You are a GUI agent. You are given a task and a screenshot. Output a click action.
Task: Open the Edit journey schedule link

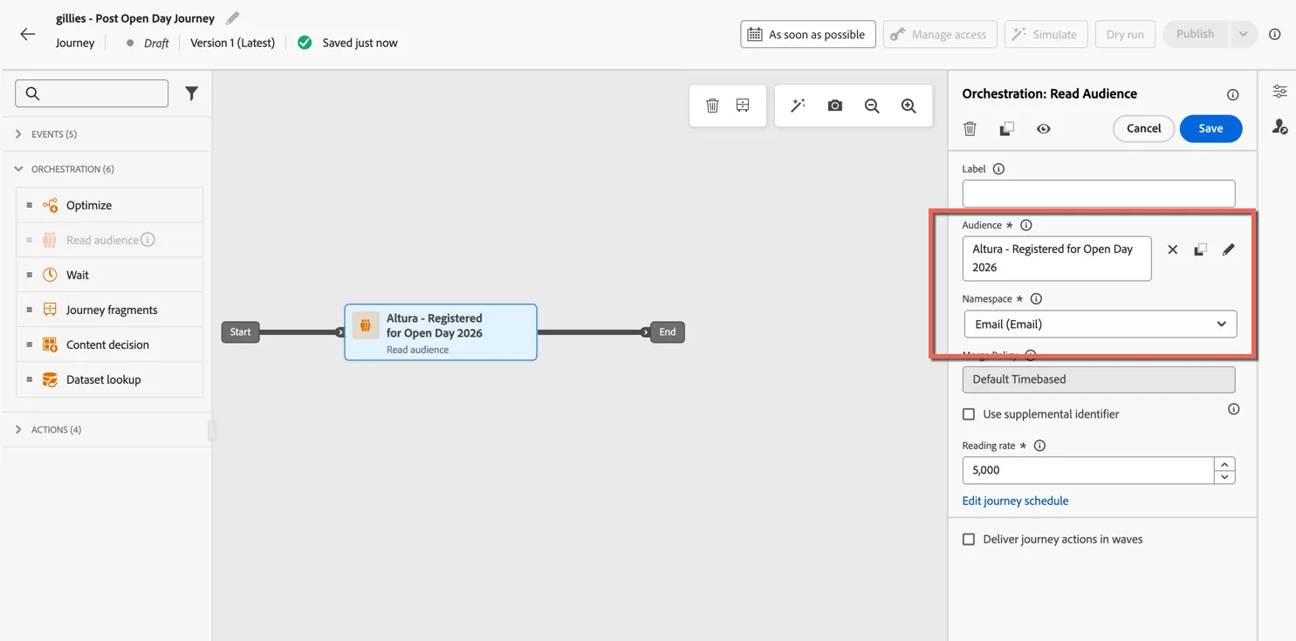point(1015,501)
